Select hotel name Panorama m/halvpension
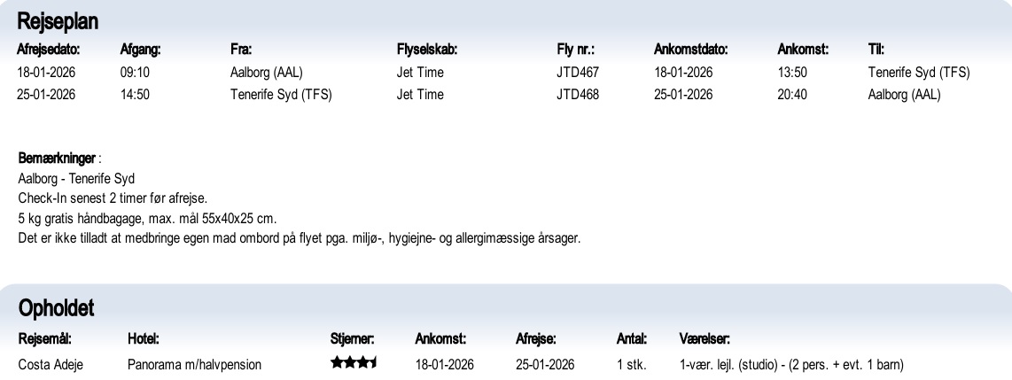1012x380 pixels. click(x=194, y=364)
